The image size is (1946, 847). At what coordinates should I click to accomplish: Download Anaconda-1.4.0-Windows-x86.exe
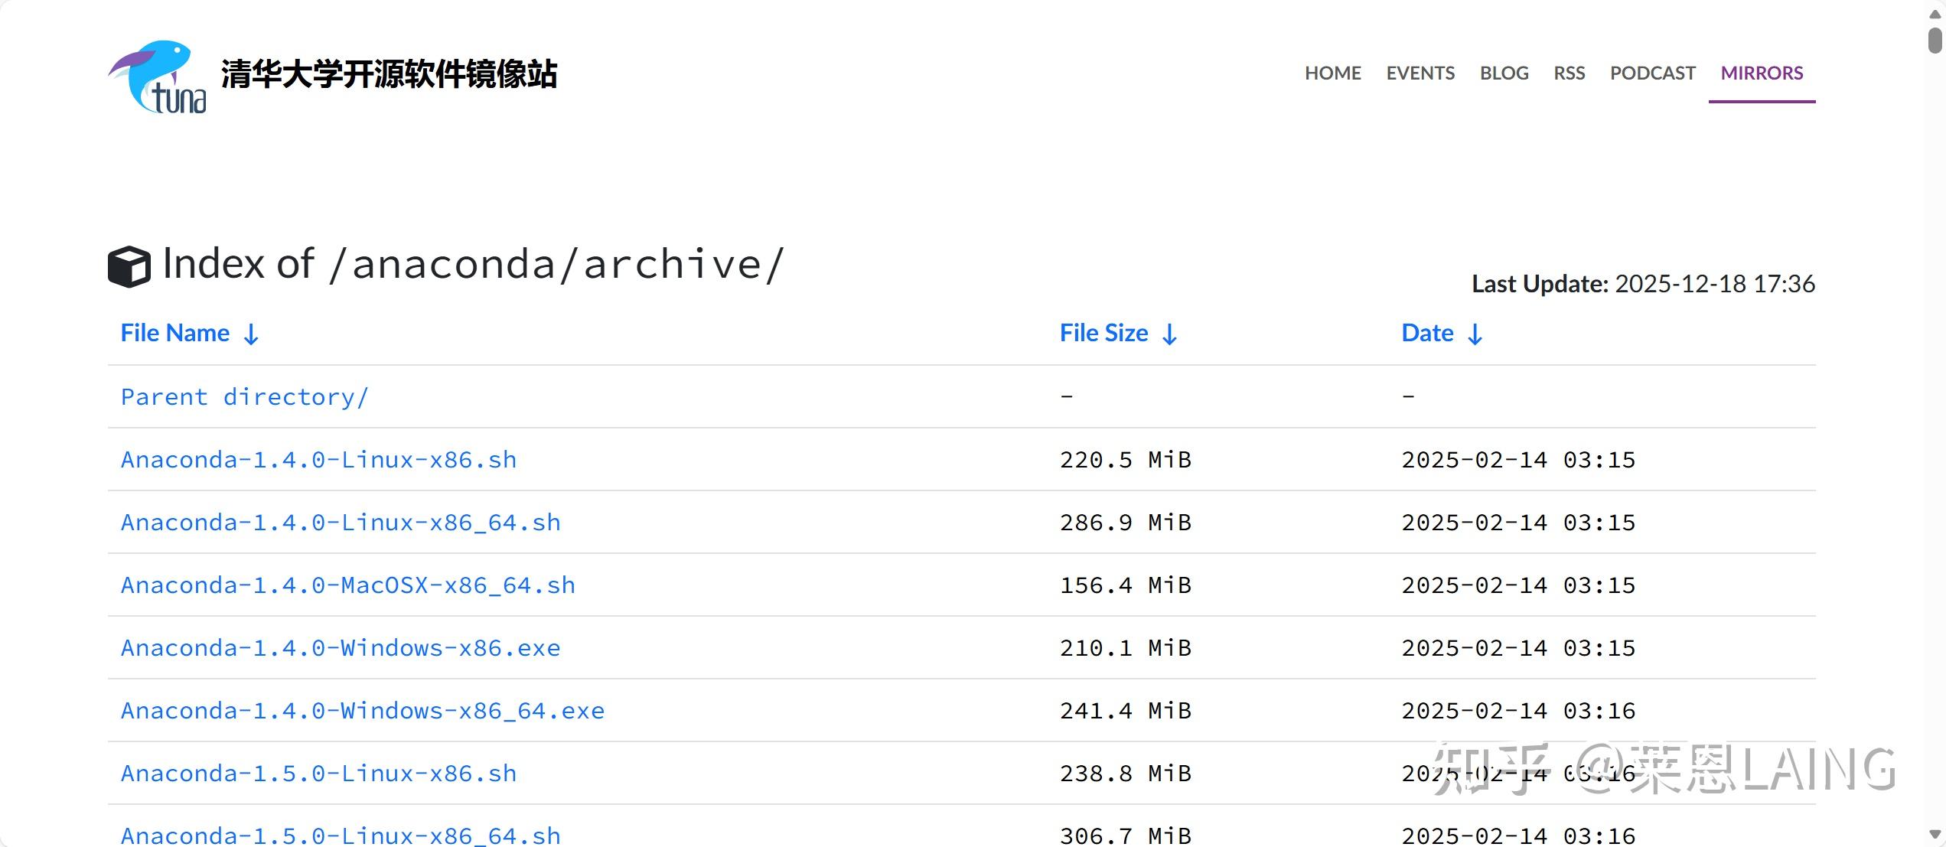(x=341, y=648)
